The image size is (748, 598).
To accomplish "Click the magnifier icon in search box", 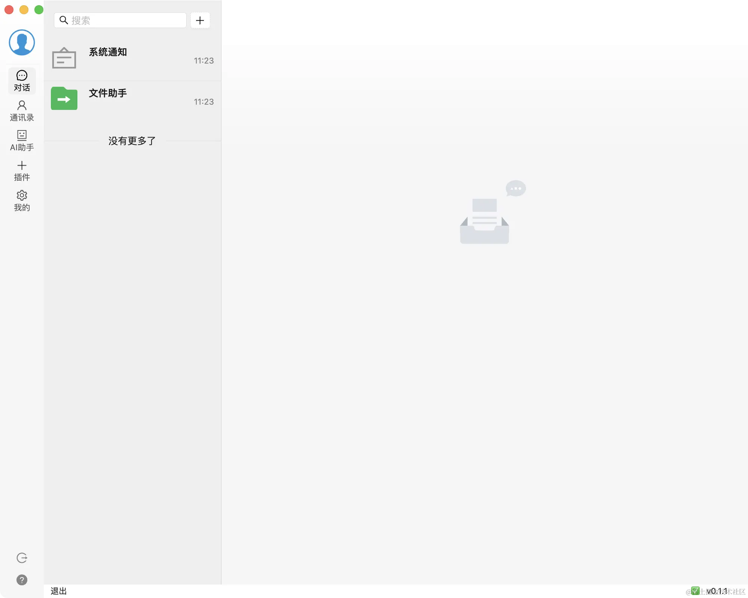I will tap(64, 20).
